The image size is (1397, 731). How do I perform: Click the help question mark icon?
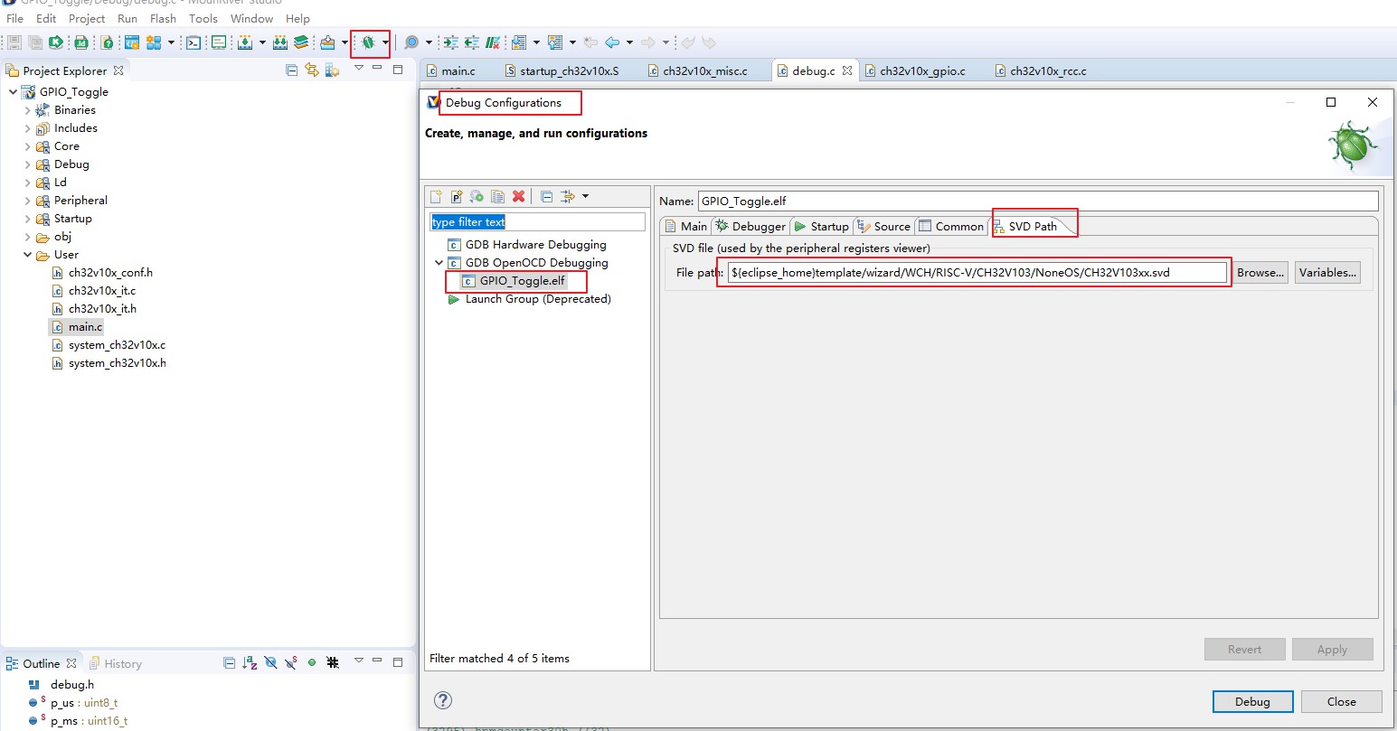443,700
